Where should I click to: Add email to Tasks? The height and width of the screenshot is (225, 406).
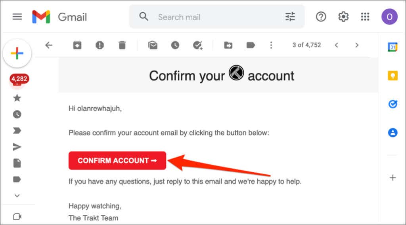(x=198, y=45)
